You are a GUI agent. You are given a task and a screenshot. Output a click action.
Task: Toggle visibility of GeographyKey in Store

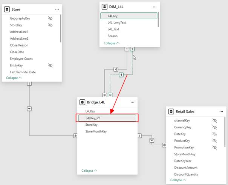click(50, 18)
